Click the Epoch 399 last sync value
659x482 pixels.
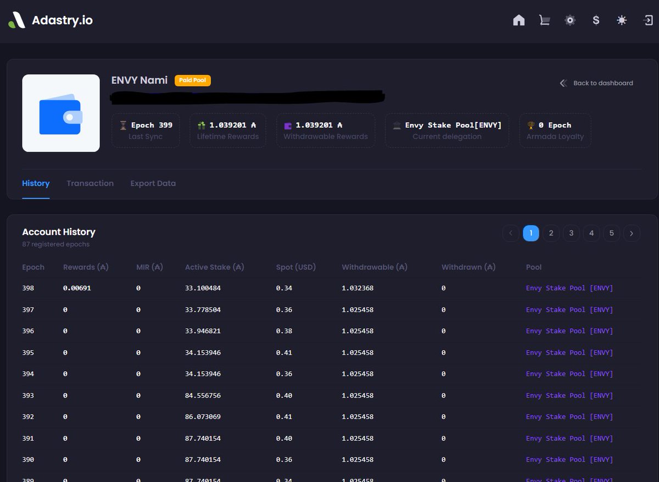tap(152, 125)
